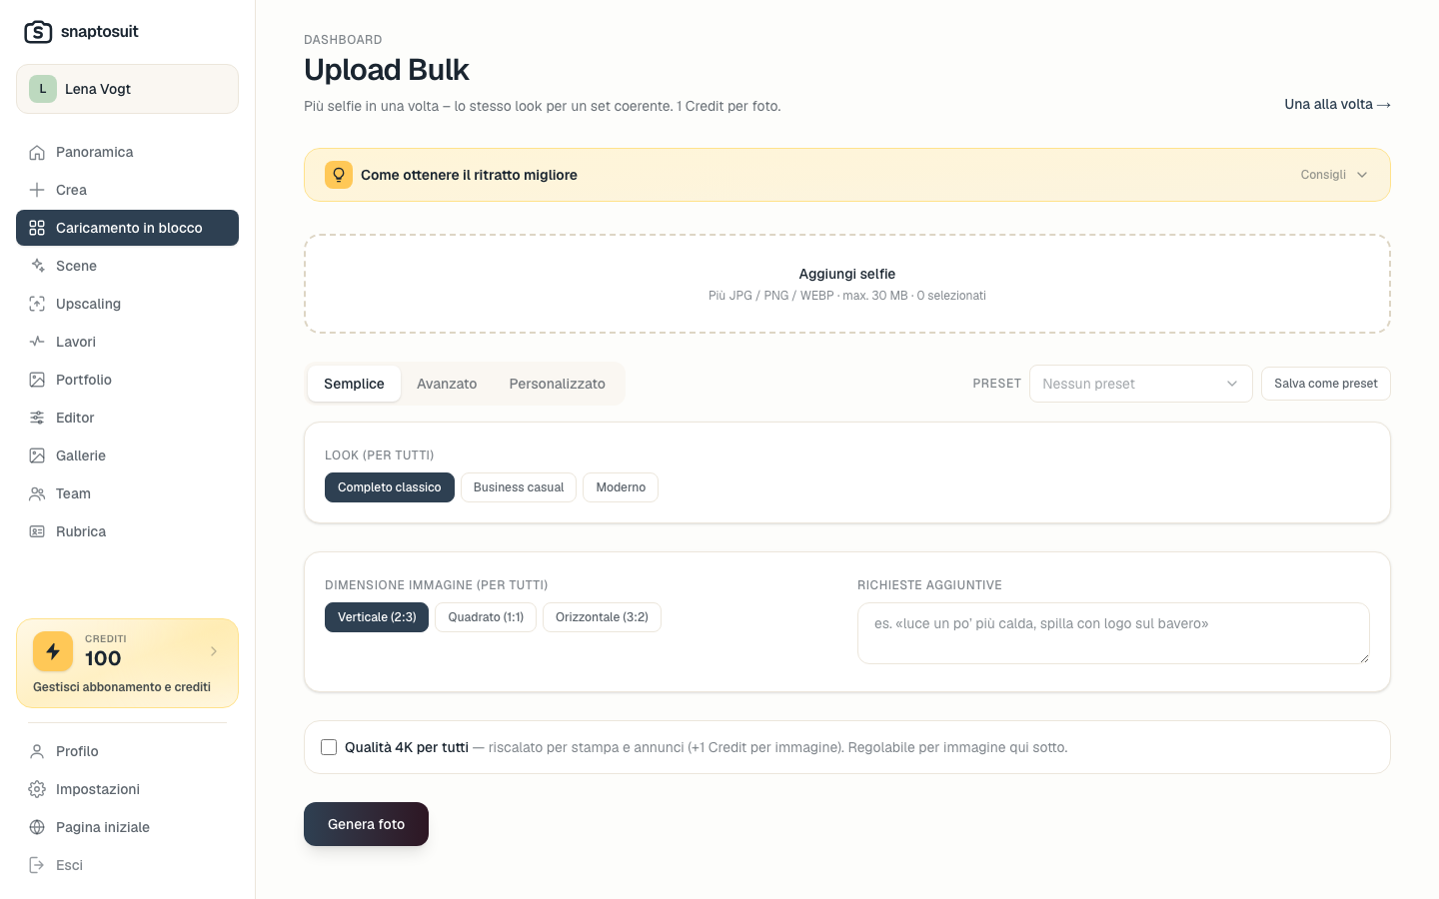This screenshot has width=1439, height=899.
Task: Choose Orizzontale (3:2) image size
Action: [602, 617]
